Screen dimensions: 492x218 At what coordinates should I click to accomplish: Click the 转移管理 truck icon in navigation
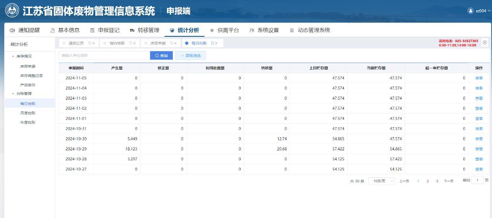(x=132, y=30)
